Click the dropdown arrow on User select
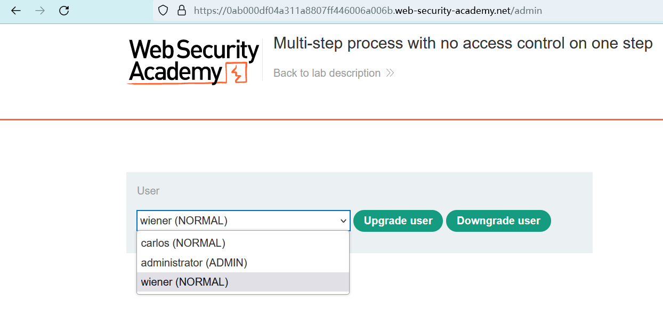 pos(343,221)
